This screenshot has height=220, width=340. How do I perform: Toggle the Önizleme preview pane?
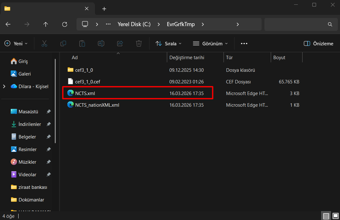tap(318, 43)
